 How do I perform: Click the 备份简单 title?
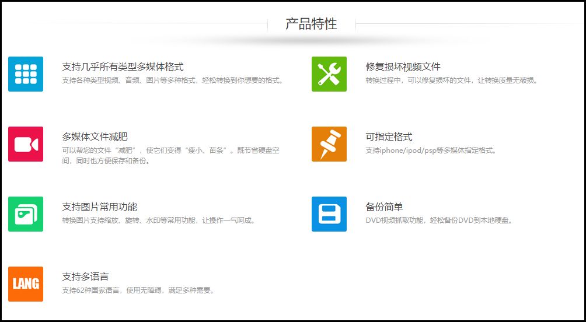click(384, 206)
